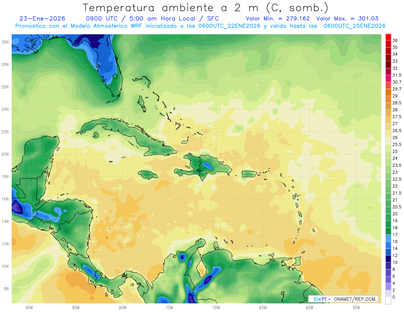404x312 pixels.
Task: Click the legend value "25.5"
Action: click(397, 145)
